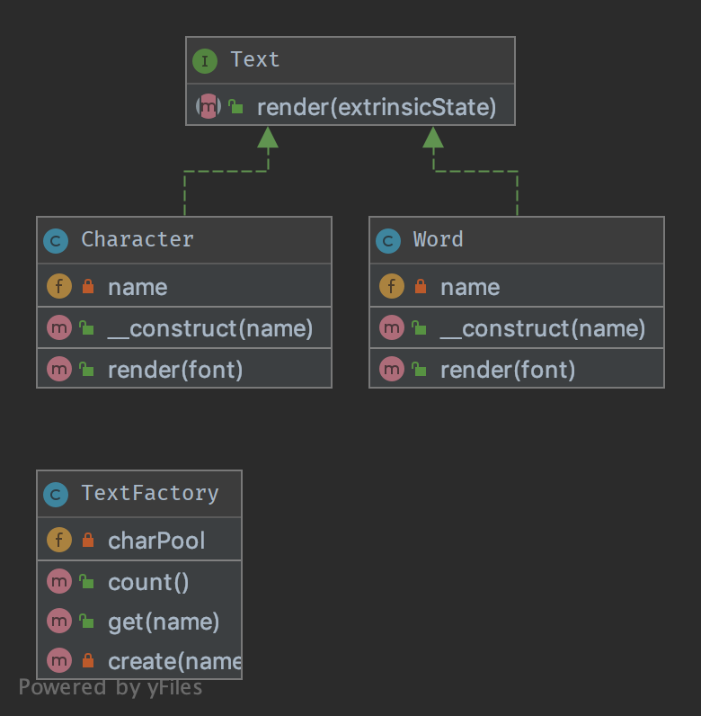Click the method icon for Character's render(font)
Screen dimensions: 701x716
coord(59,369)
